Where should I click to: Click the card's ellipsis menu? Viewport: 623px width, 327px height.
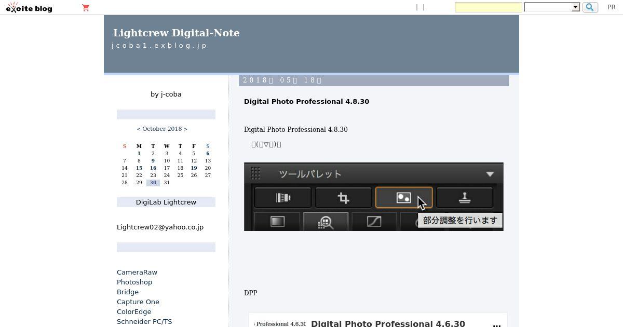pos(496,325)
